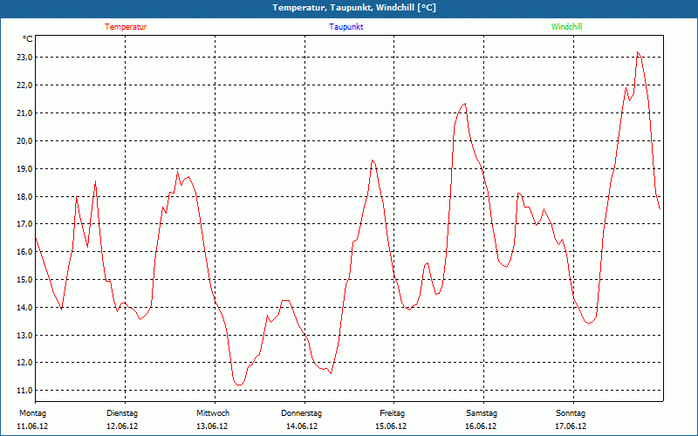Screen dimensions: 698x436
Task: Click the Friday evening peak near 21 degrees
Action: (465, 104)
